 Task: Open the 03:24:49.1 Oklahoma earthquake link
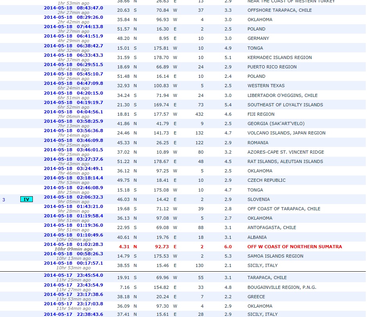[x=73, y=168]
